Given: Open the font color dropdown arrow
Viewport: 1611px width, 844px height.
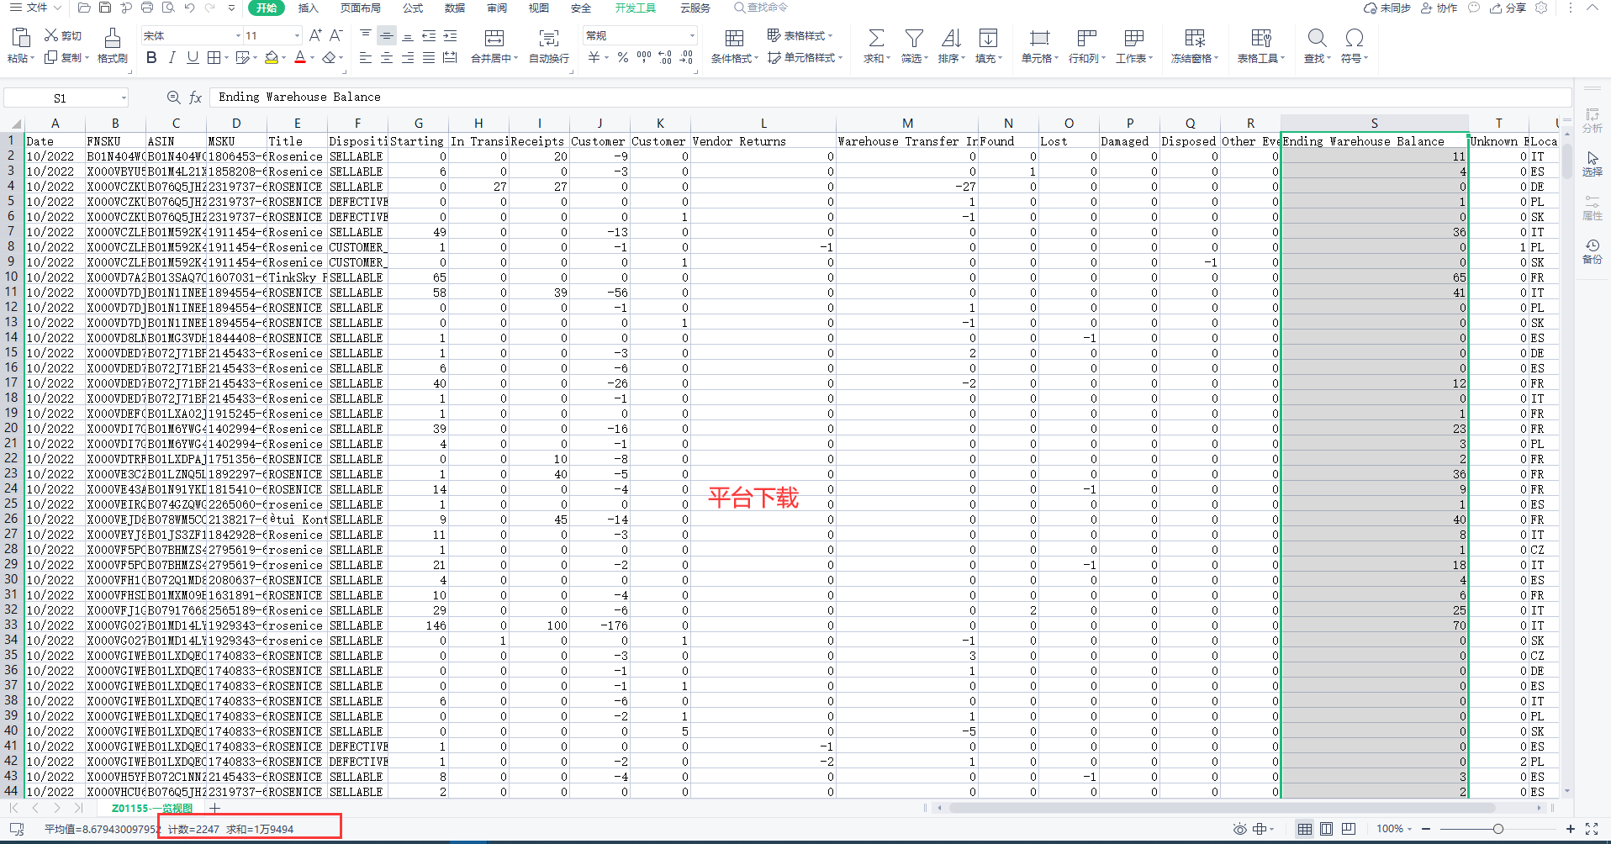Looking at the screenshot, I should click(x=313, y=58).
